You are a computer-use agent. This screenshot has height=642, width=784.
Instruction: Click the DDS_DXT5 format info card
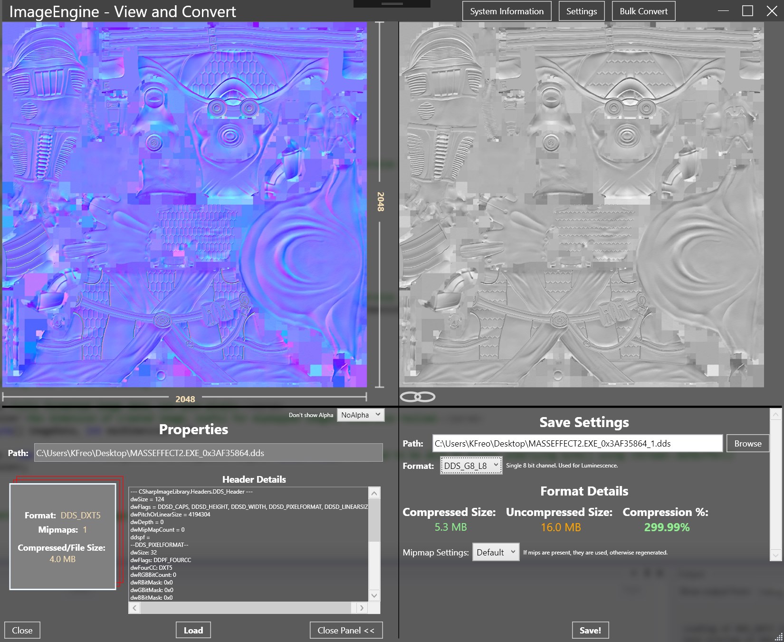pos(63,536)
